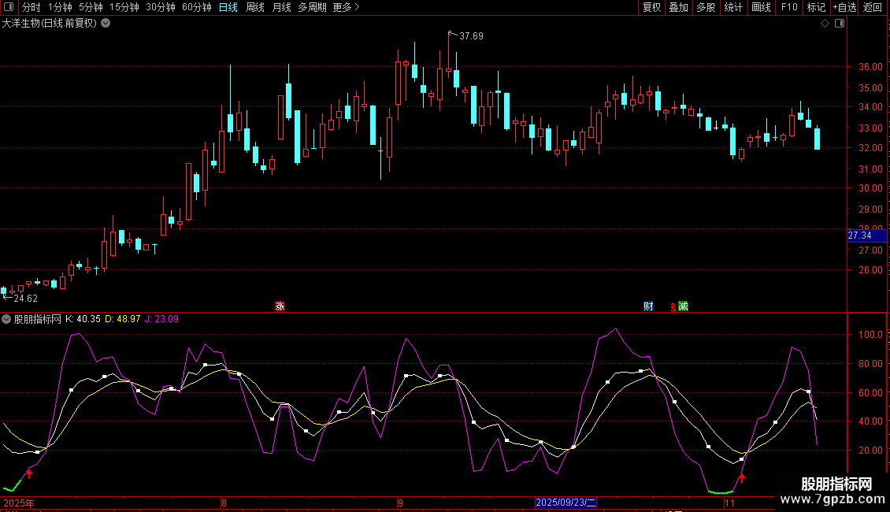Toggle the left sidebar panel icon
Screen dimensions: 890x512
tap(8, 8)
